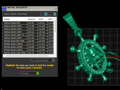
Task: Select the Yellow Gold:18KY row
Action: click(28, 32)
